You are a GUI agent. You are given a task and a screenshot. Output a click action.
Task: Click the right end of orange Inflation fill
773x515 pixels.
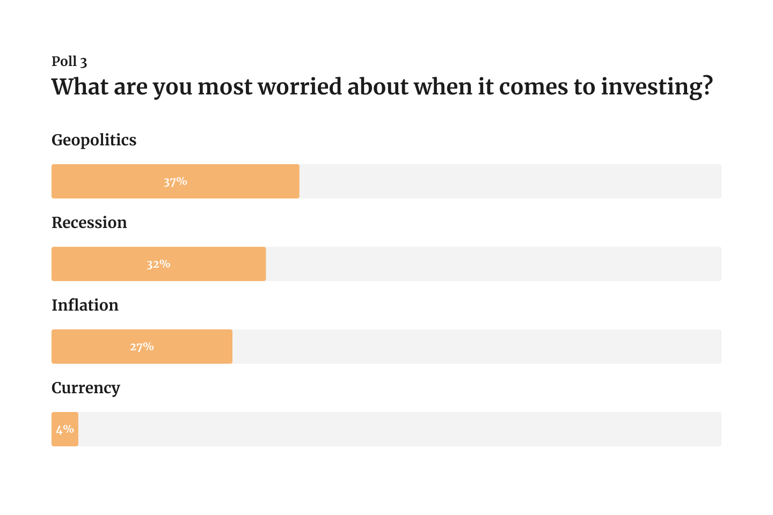pos(229,347)
